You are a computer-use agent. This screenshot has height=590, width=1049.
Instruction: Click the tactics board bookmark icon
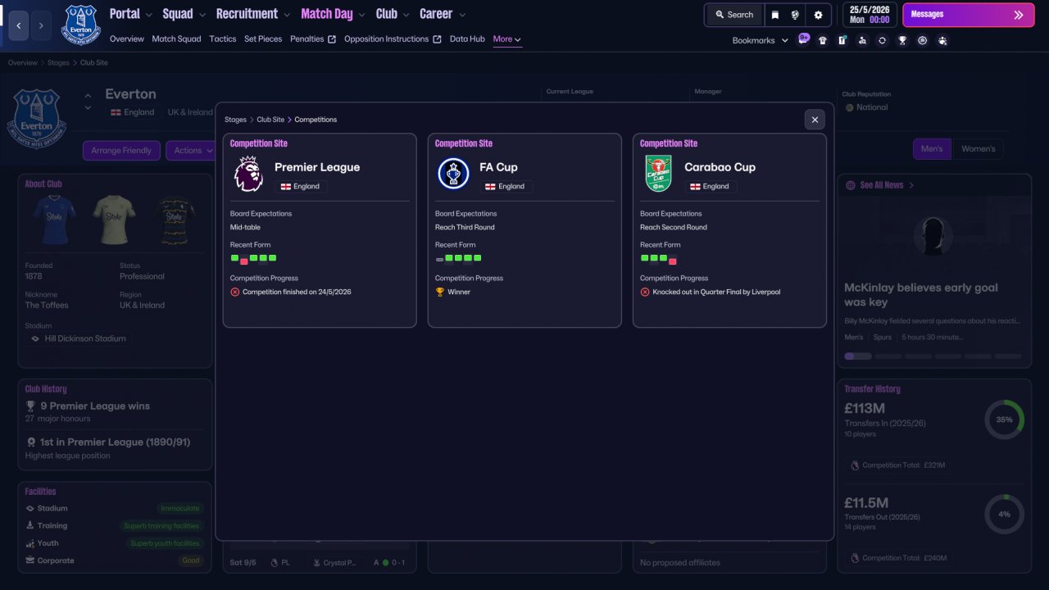[x=842, y=40]
